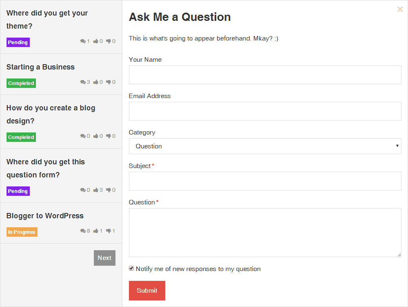Close the Ask Me a Question panel
The height and width of the screenshot is (307, 408).
pos(400,9)
